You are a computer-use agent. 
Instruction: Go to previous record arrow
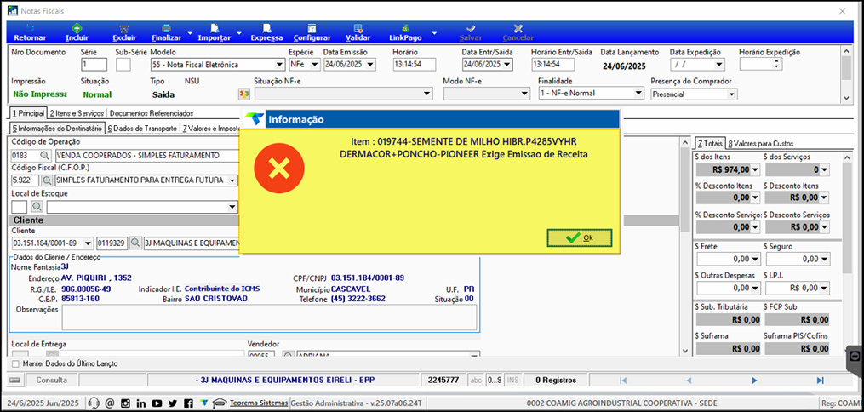coord(689,380)
